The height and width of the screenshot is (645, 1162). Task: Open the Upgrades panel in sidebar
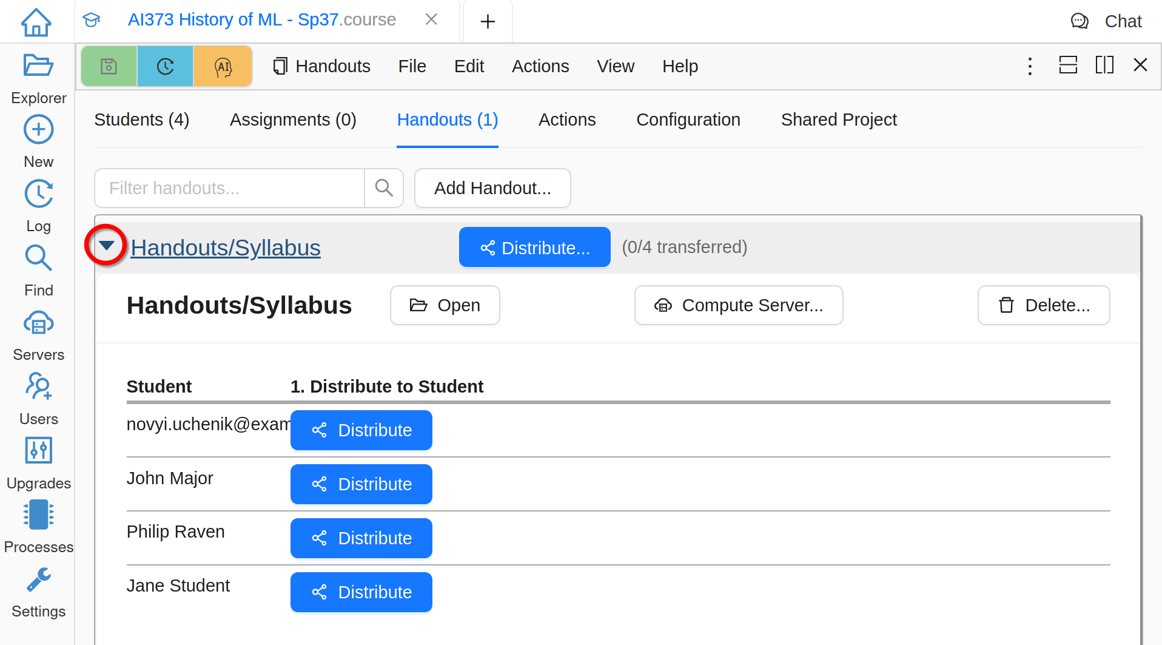click(x=38, y=462)
